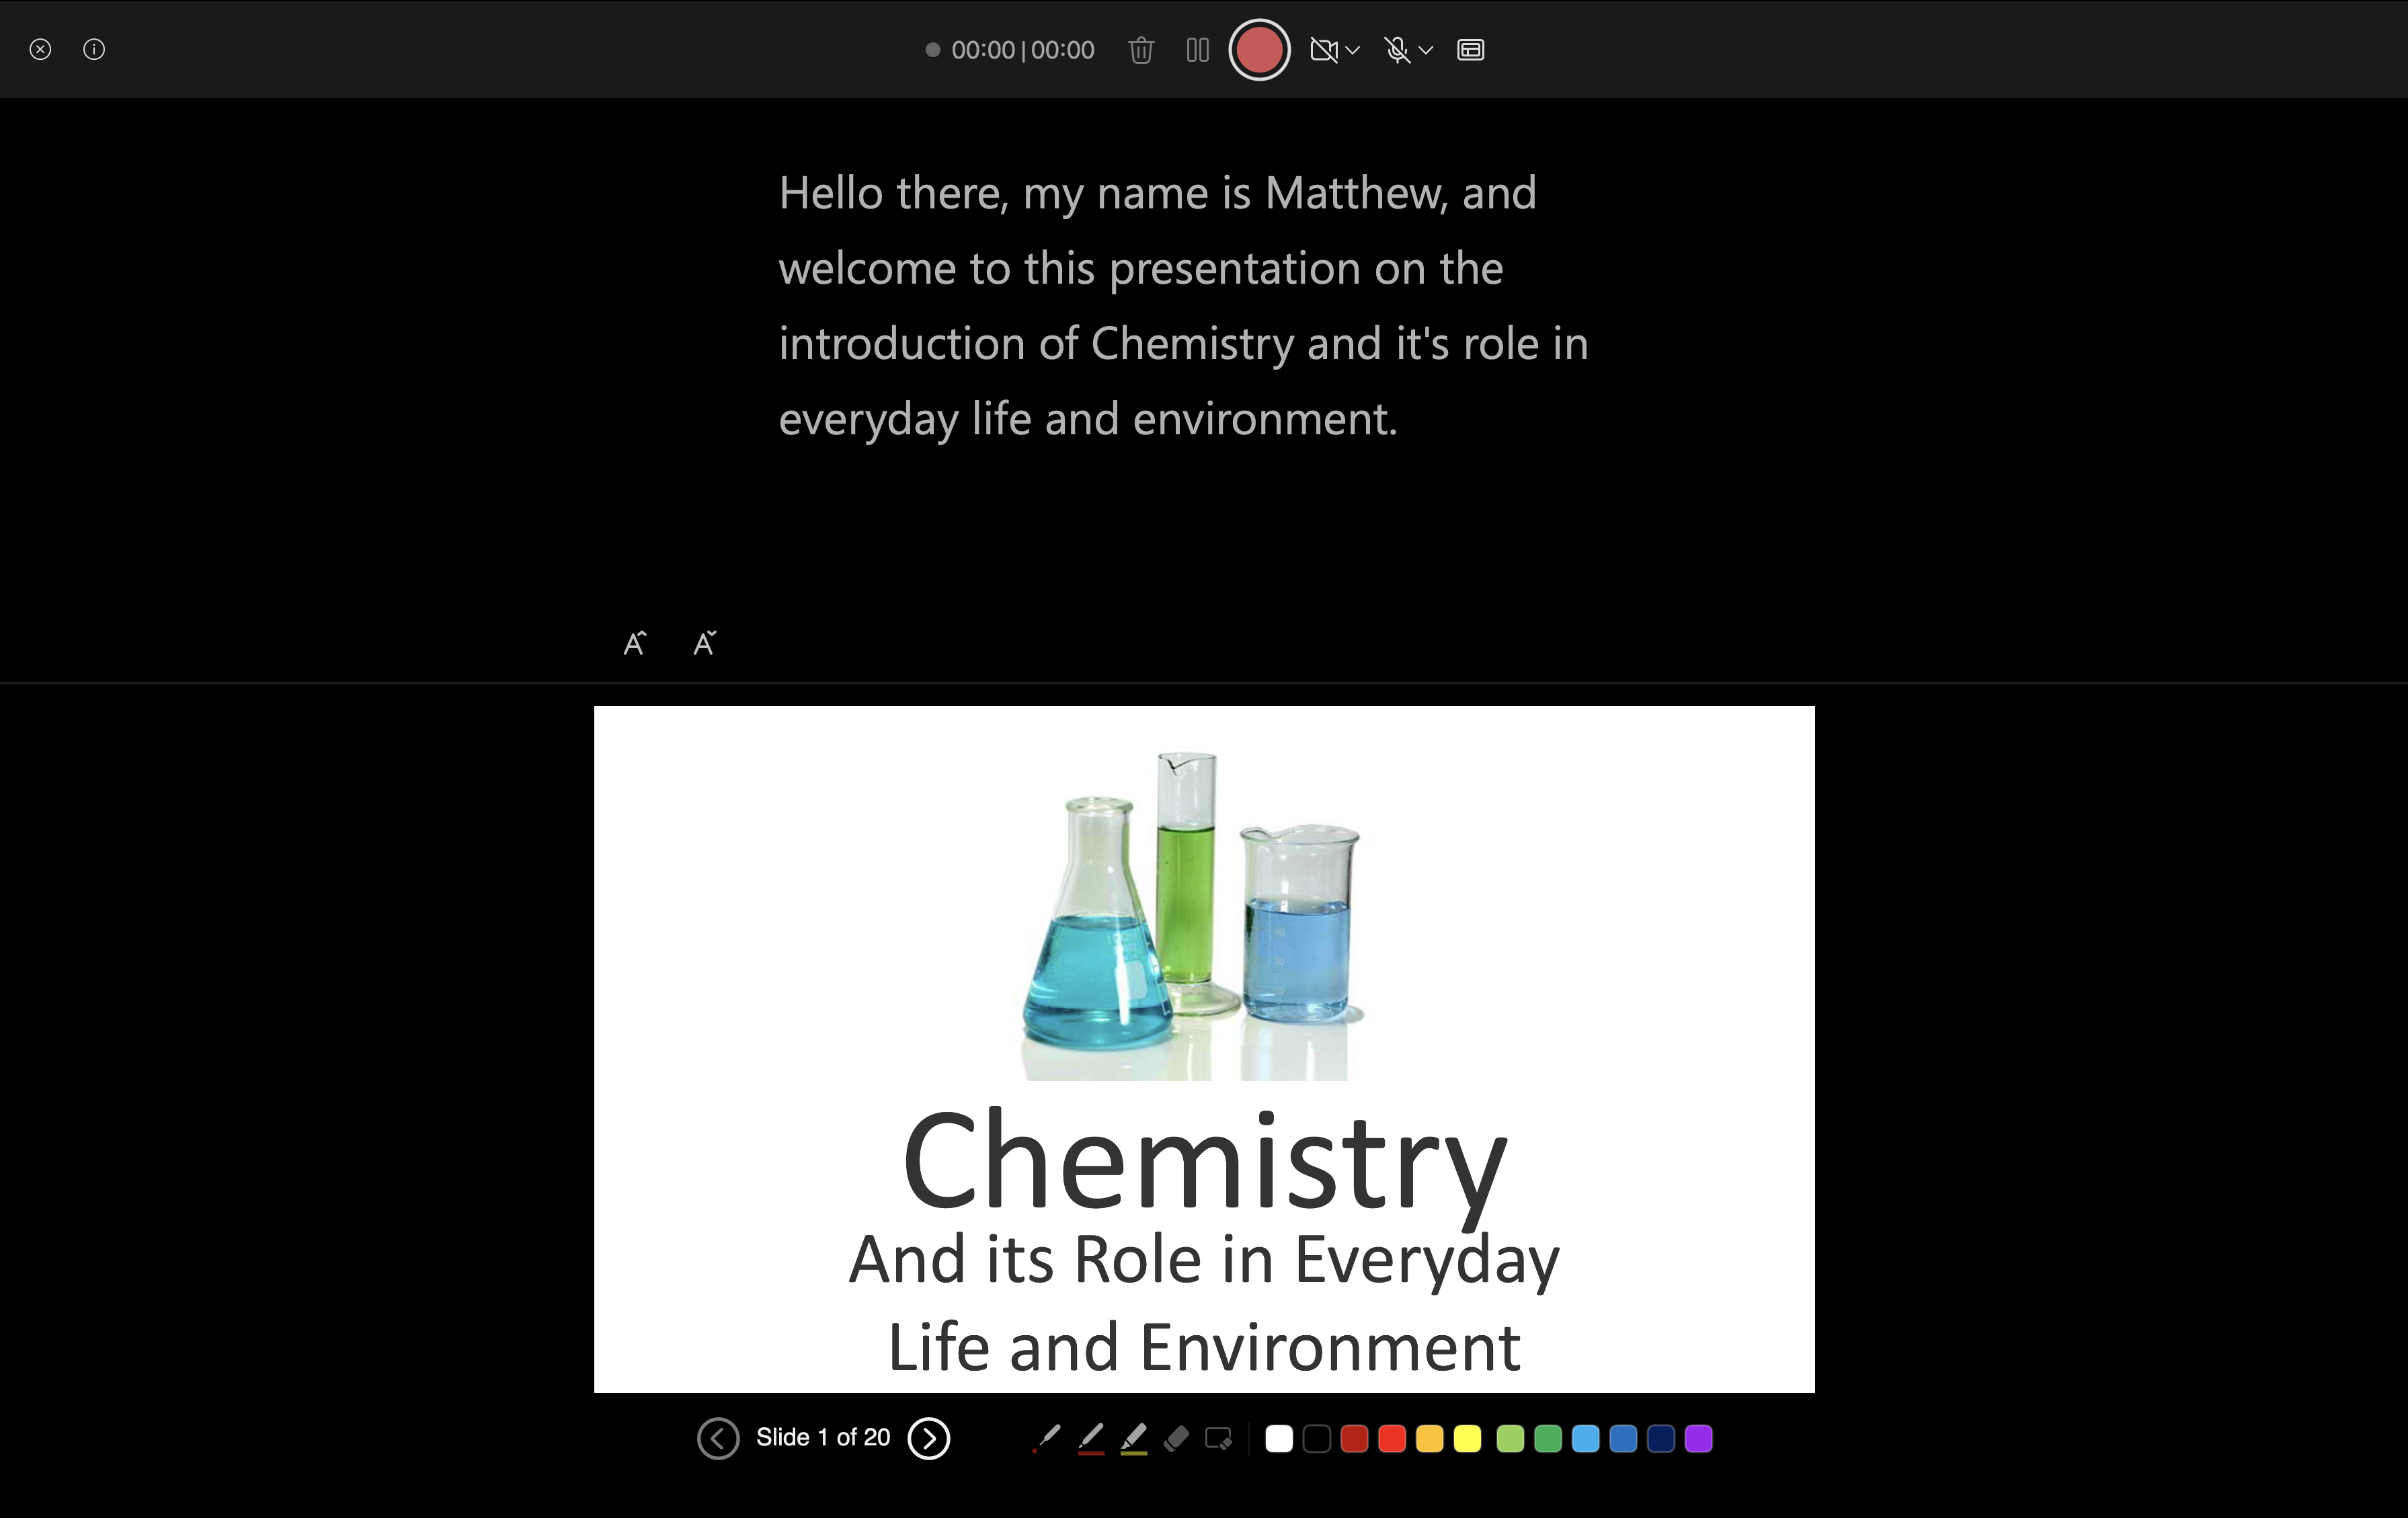
Task: Open the info button in top bar
Action: point(94,49)
